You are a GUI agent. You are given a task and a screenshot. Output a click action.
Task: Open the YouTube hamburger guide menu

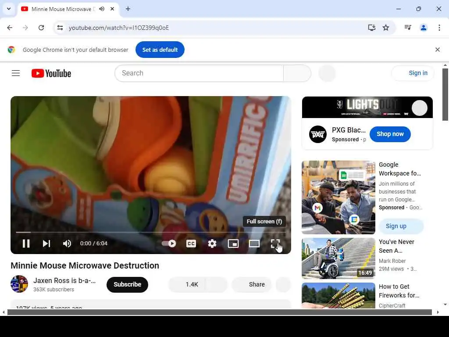pos(16,73)
